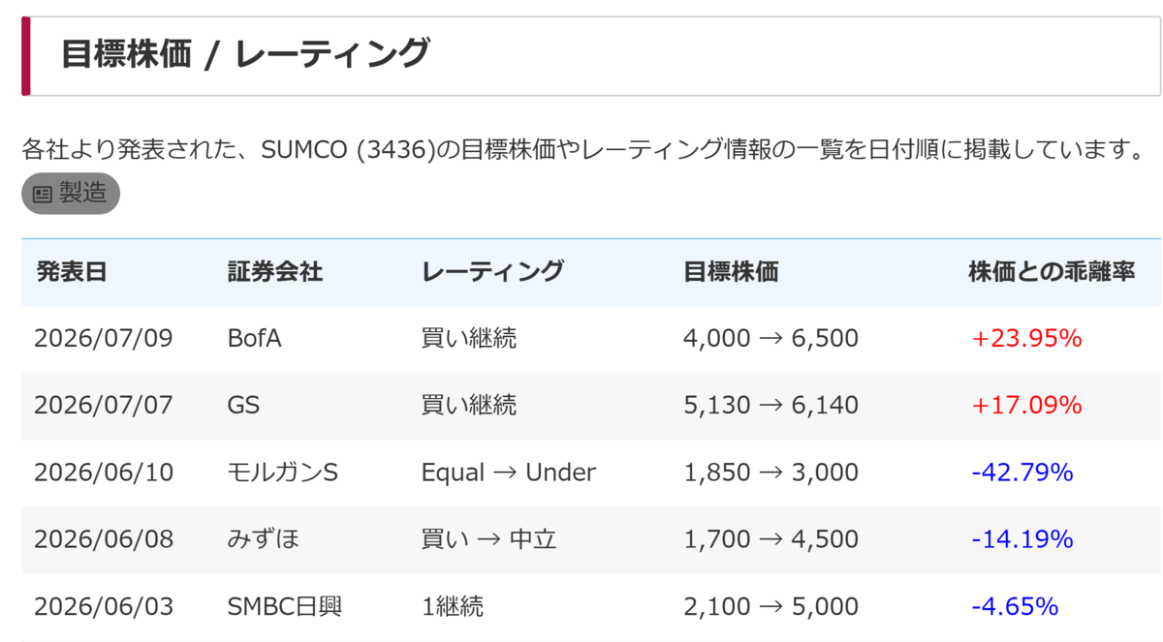Select the BofA row dated 2026/07/09

click(591, 339)
